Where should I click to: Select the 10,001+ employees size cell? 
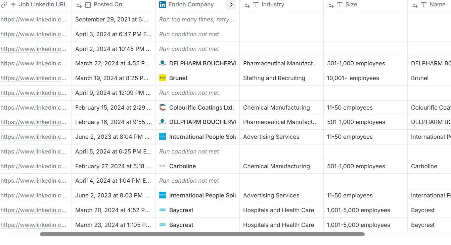(365, 78)
